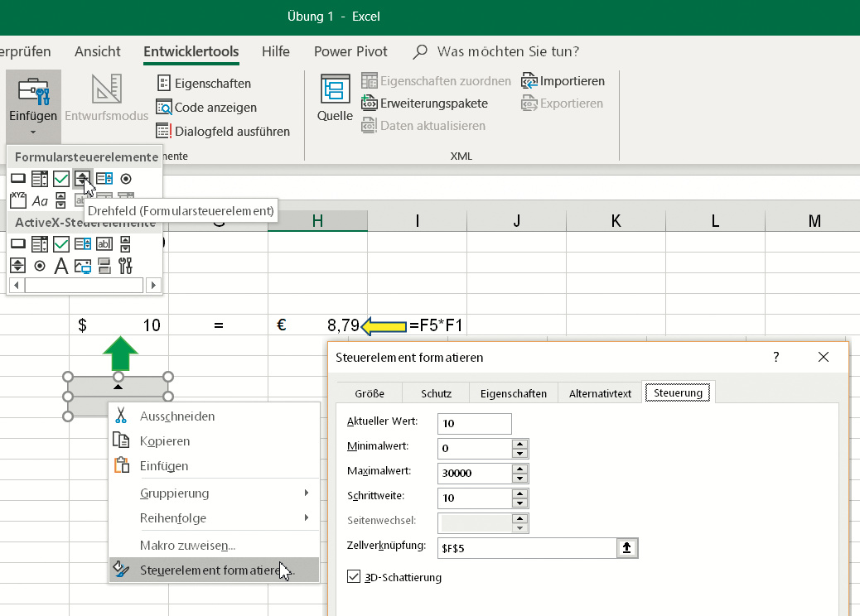Pick the form control option button icon
Viewport: 860px width, 616px height.
tap(125, 178)
